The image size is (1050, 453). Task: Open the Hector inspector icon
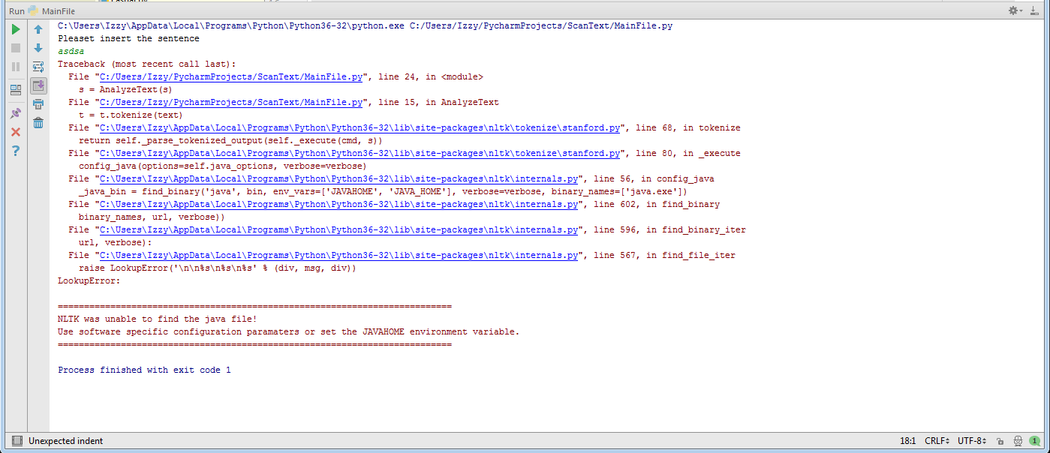(x=1018, y=441)
